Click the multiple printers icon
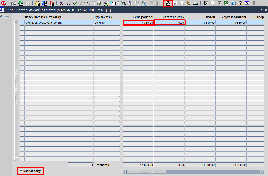The width and height of the screenshot is (268, 176). (x=106, y=3)
